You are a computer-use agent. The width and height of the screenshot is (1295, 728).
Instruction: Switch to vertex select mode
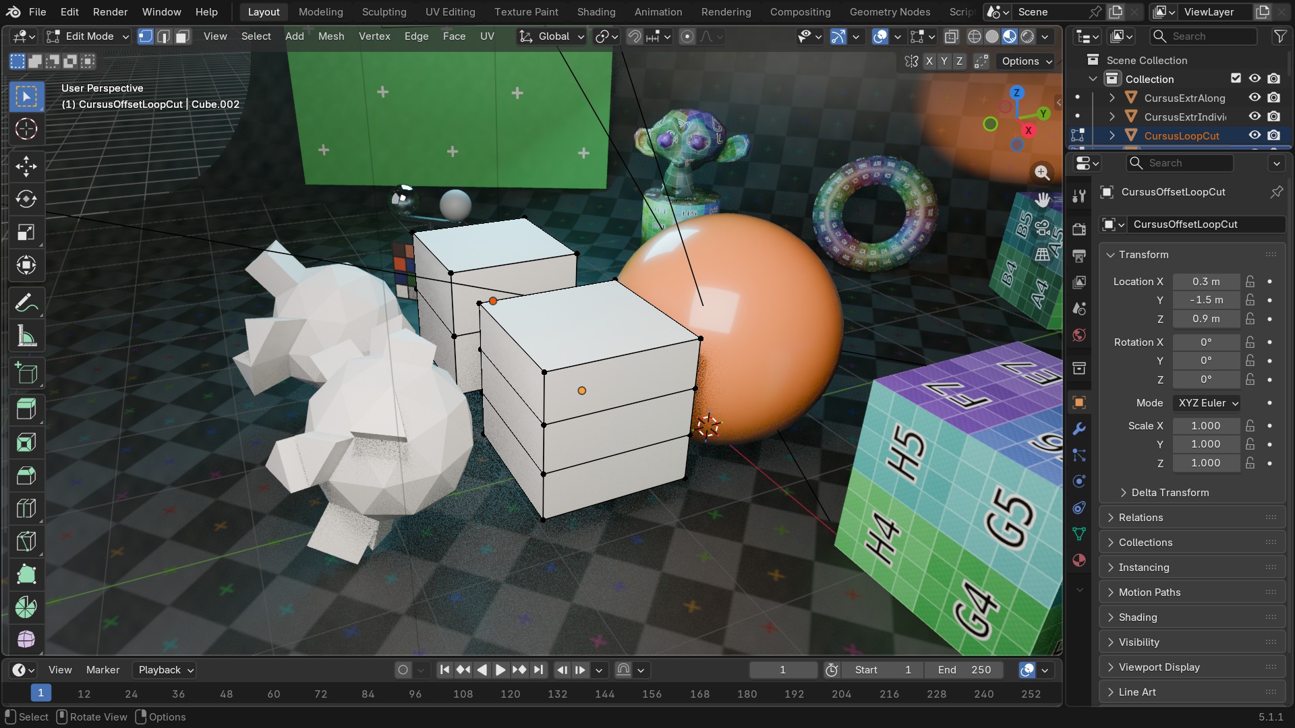click(145, 36)
